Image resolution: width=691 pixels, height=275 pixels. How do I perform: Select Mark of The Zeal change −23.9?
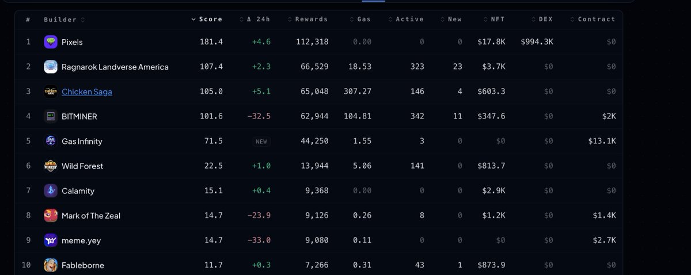click(259, 215)
